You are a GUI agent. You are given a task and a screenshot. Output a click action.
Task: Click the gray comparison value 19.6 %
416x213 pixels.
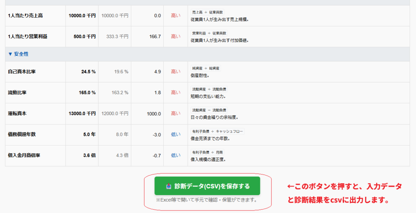pyautogui.click(x=121, y=72)
